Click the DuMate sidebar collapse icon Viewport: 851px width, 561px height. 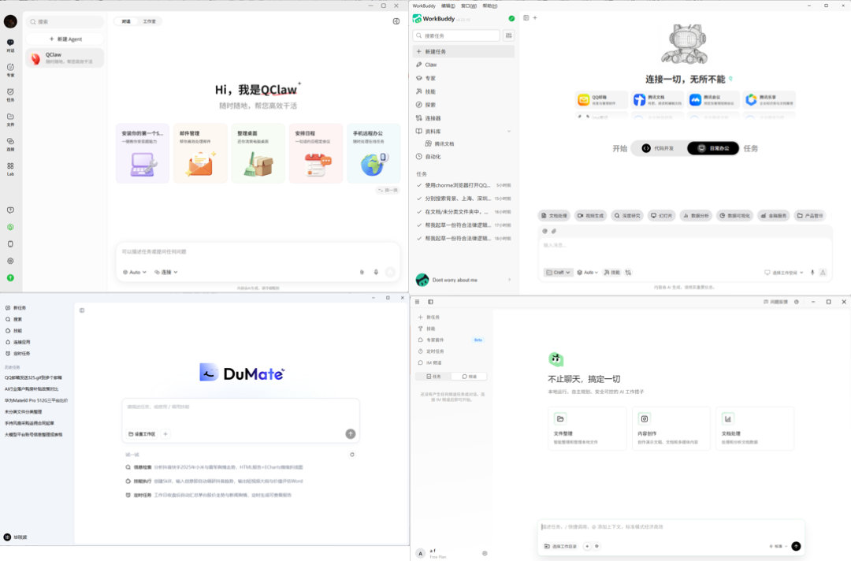(82, 310)
